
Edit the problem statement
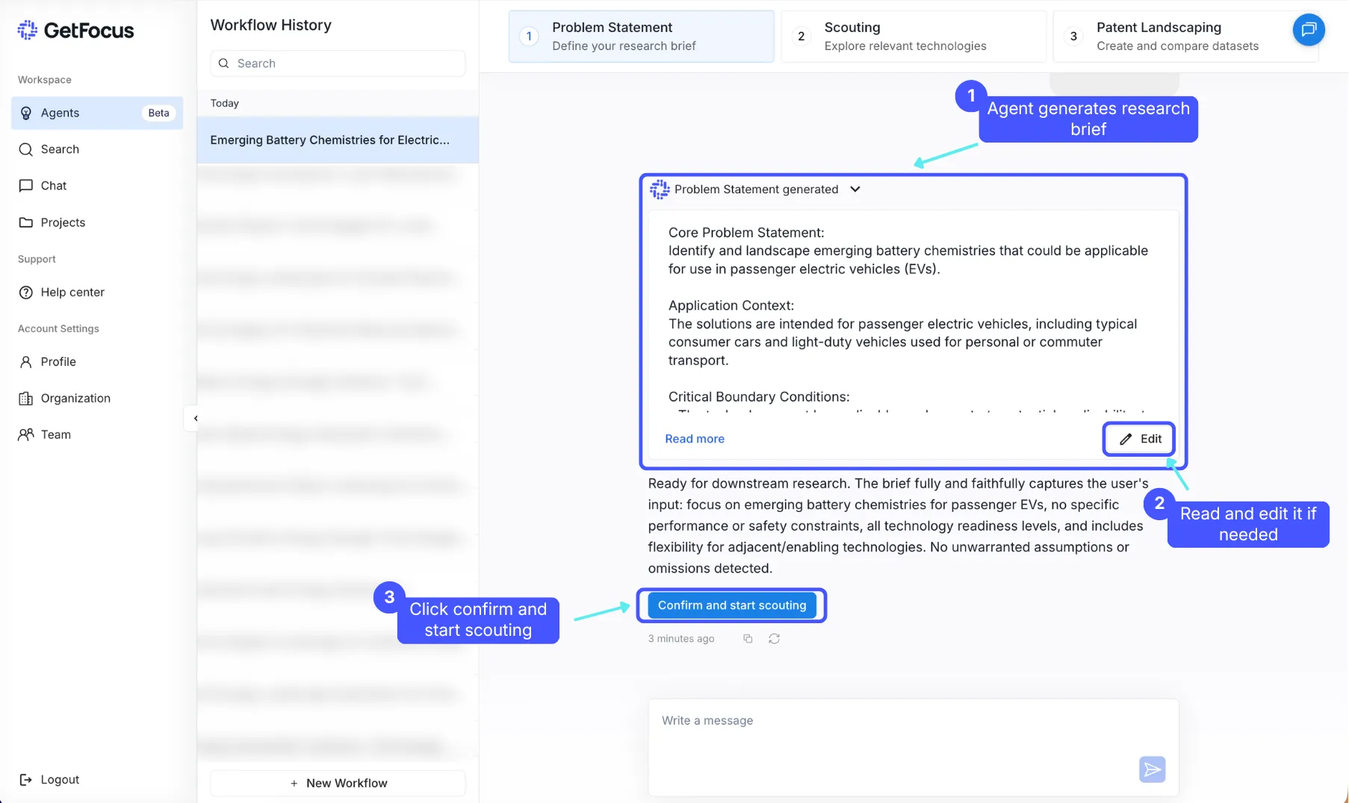pyautogui.click(x=1139, y=439)
